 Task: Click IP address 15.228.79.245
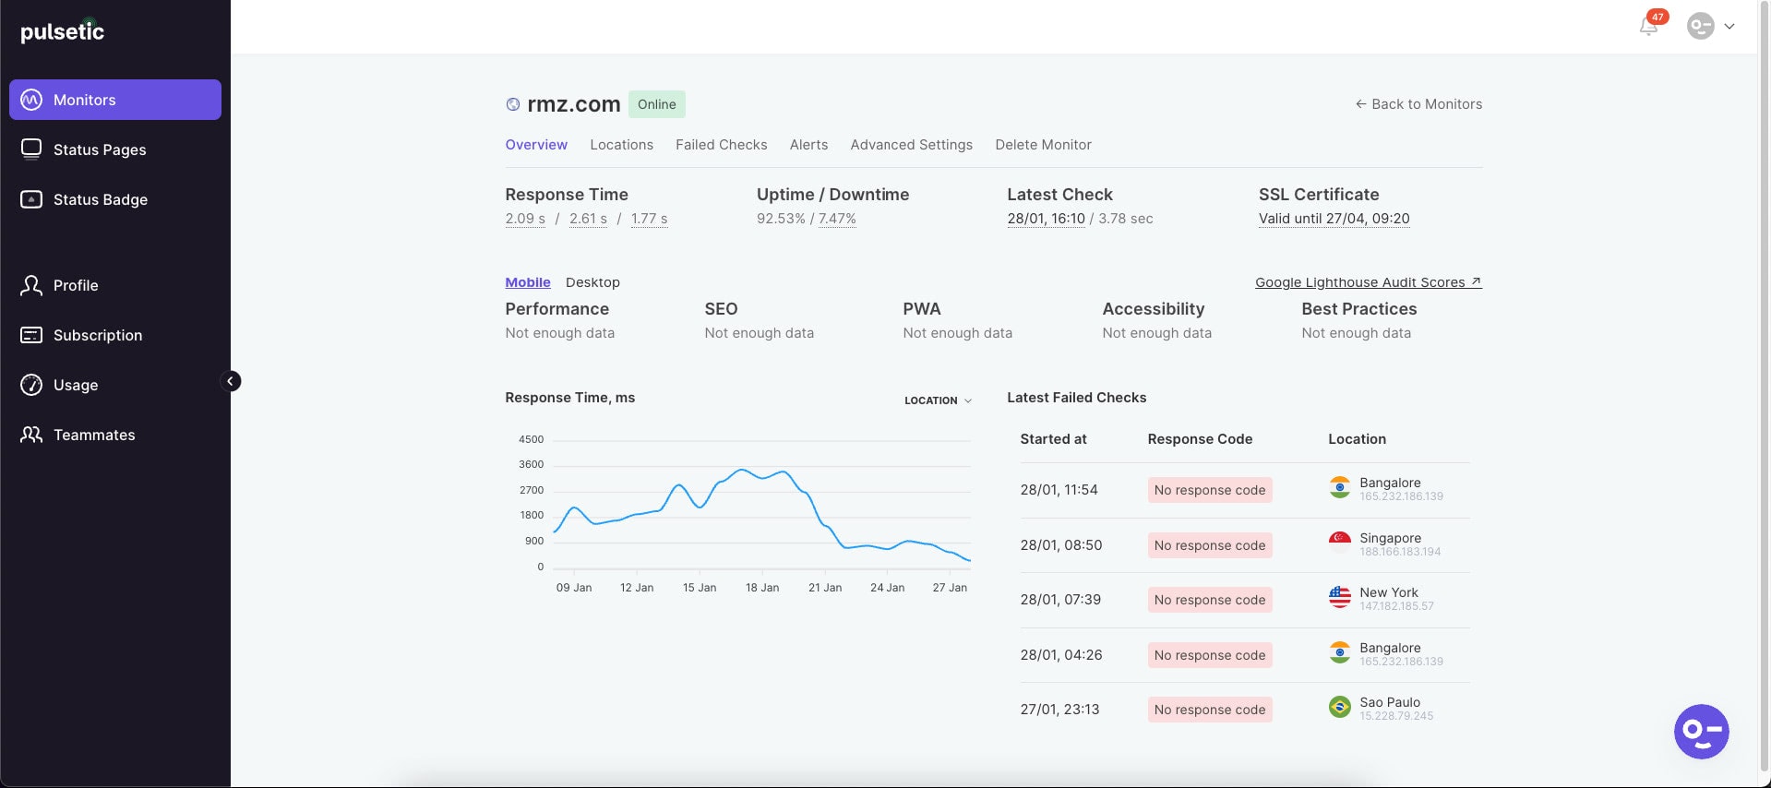coord(1396,716)
